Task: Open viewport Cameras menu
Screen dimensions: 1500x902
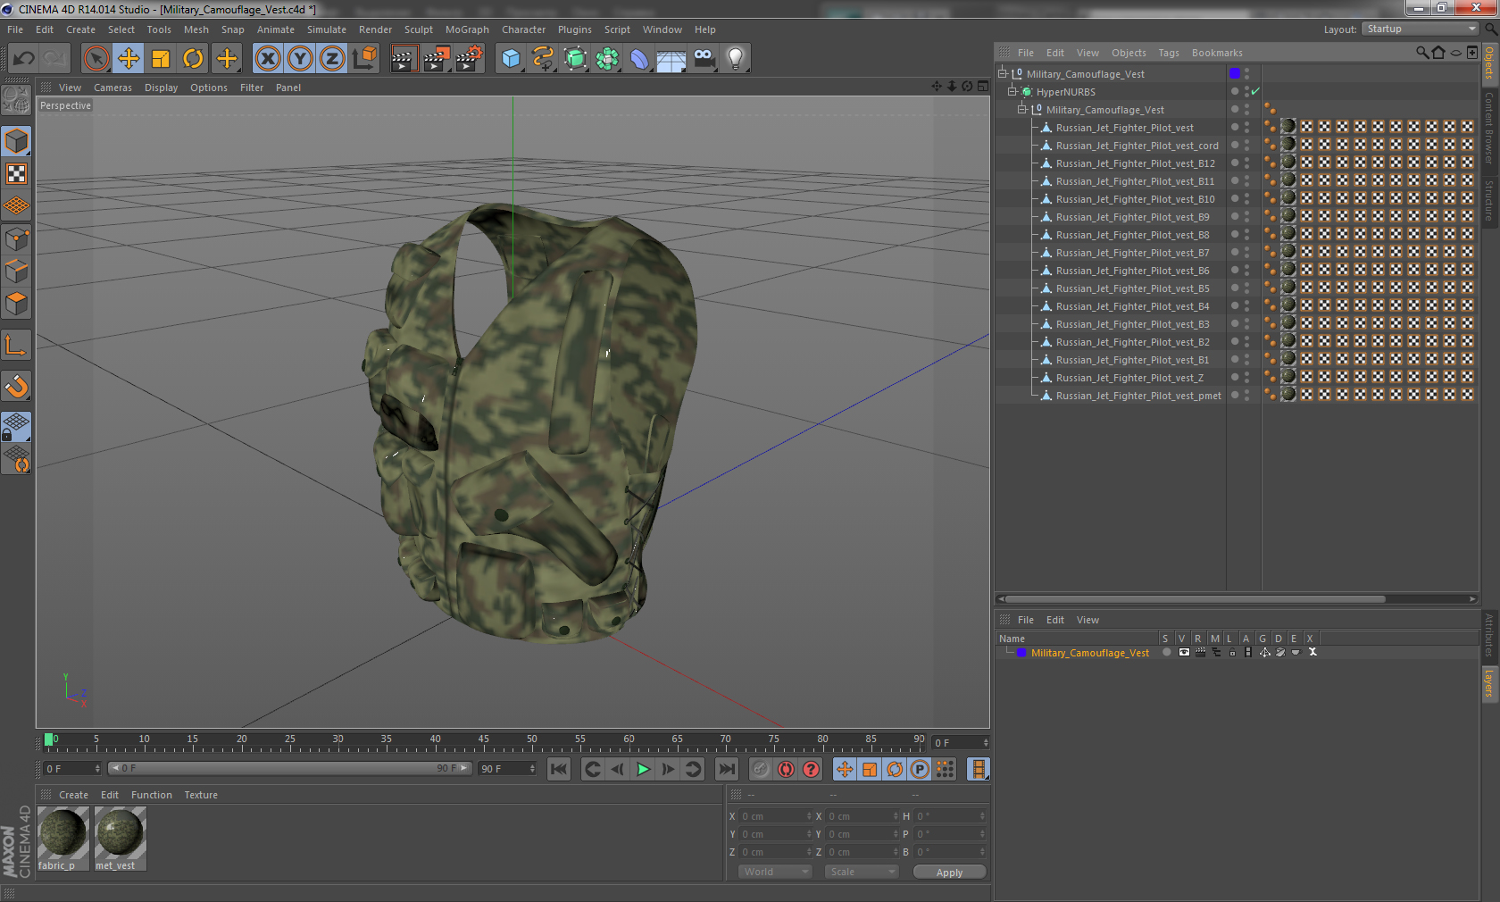Action: tap(112, 88)
